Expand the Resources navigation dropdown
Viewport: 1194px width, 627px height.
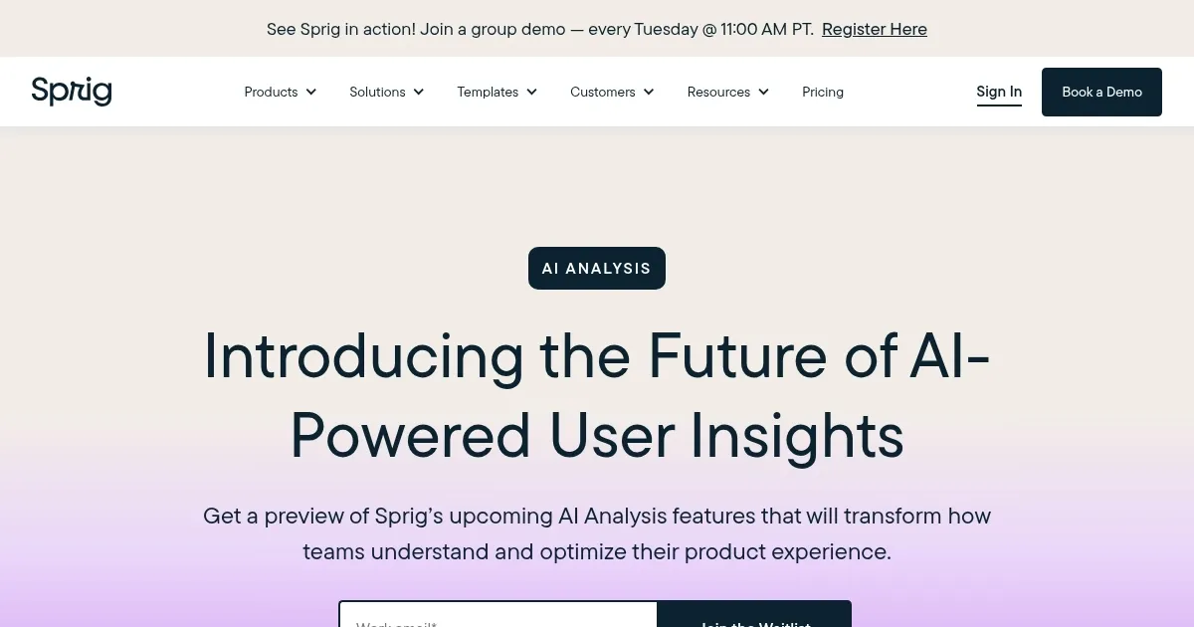(718, 92)
